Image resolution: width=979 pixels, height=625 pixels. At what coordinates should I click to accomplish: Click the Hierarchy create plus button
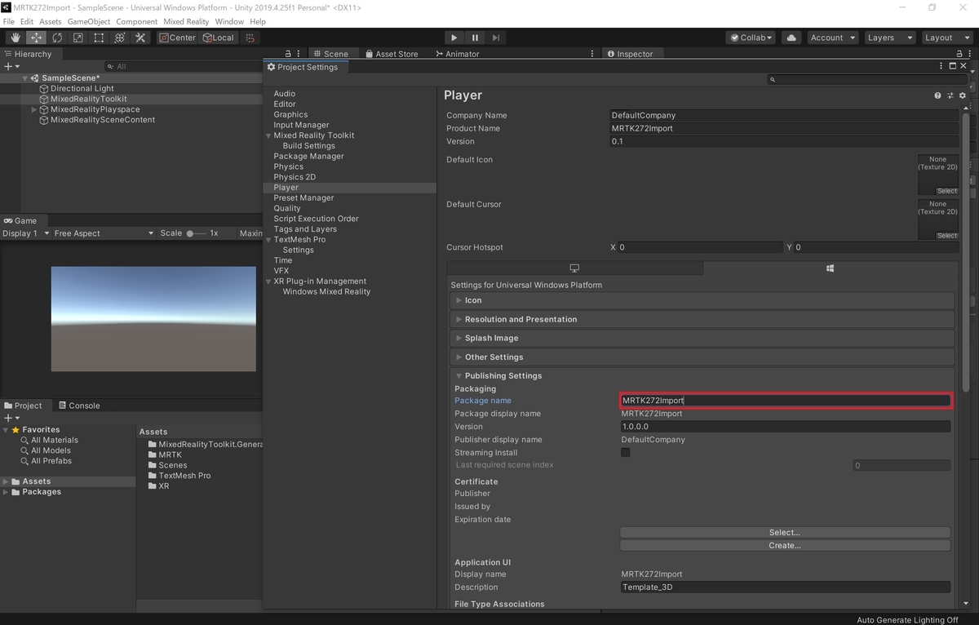pyautogui.click(x=11, y=66)
